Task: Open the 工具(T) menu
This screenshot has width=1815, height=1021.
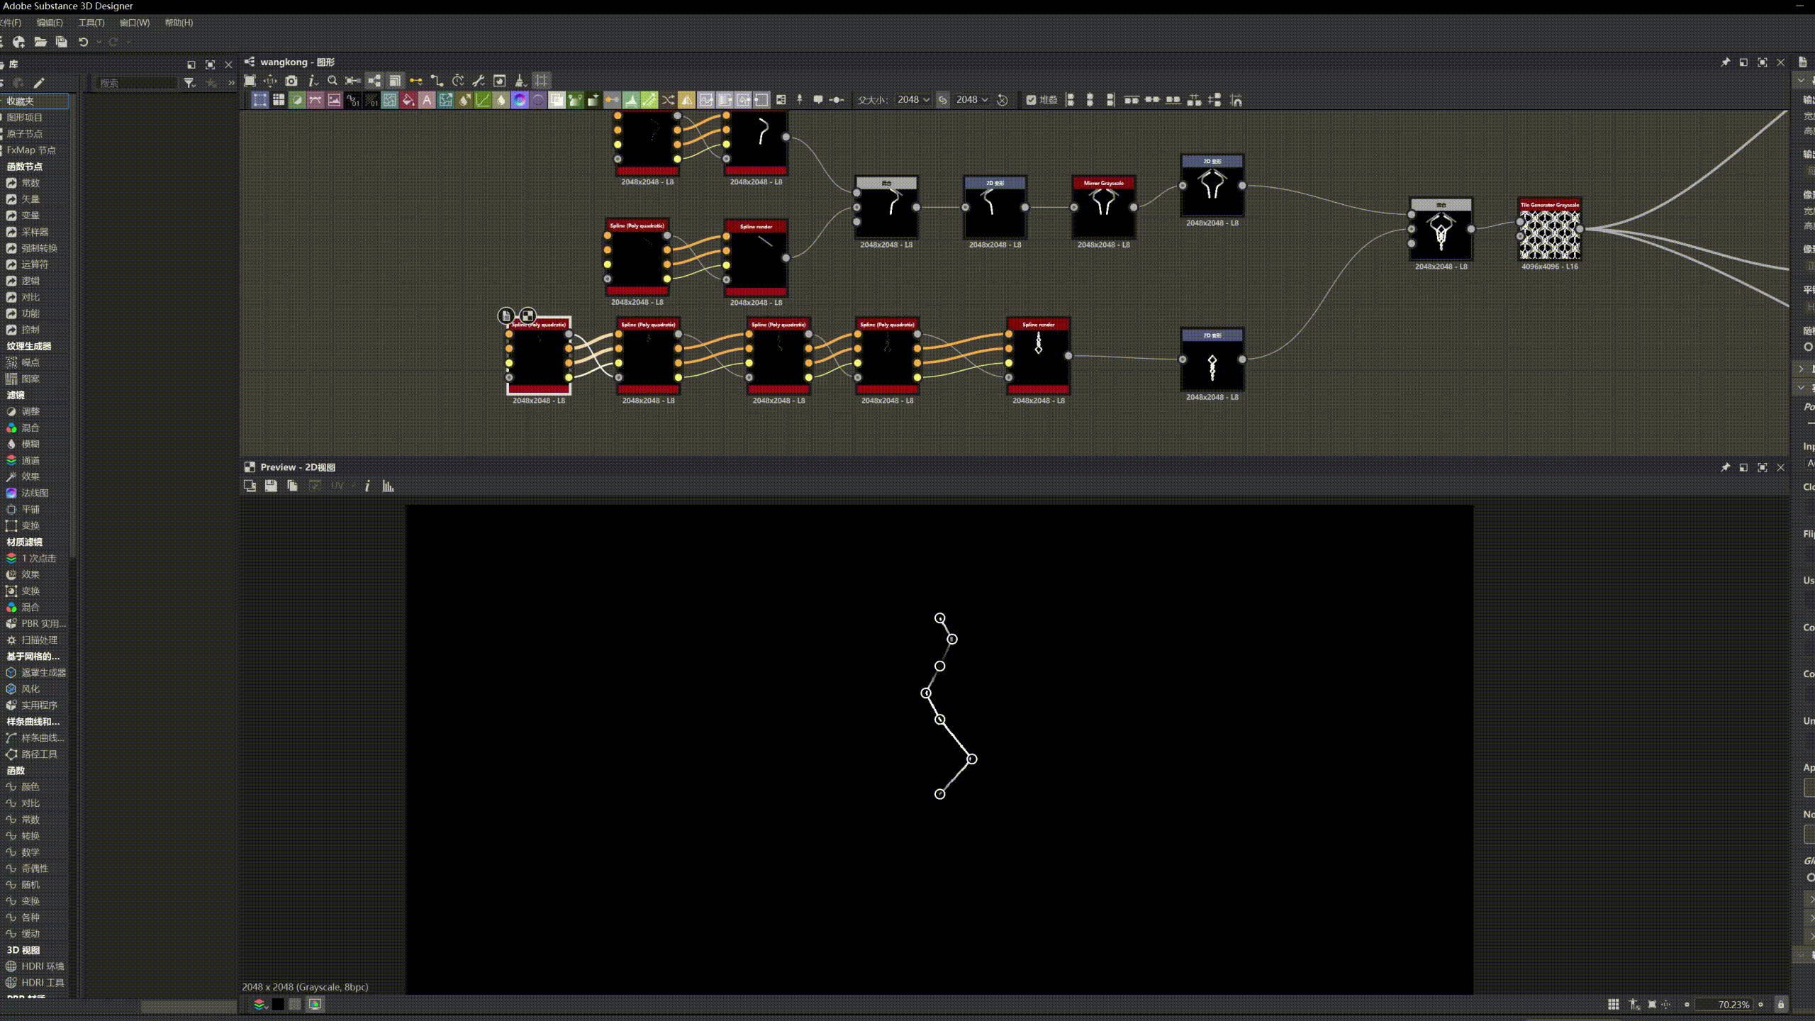Action: pyautogui.click(x=91, y=23)
